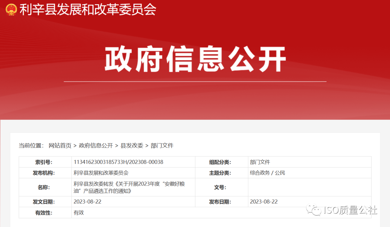Viewport: 390px width, 227px height.
Task: Go to 网站首页 in the breadcrumb
Action: coord(59,146)
